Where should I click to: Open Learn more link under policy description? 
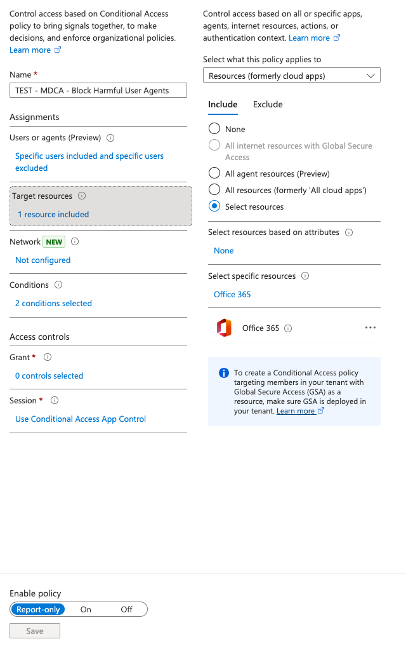click(30, 50)
